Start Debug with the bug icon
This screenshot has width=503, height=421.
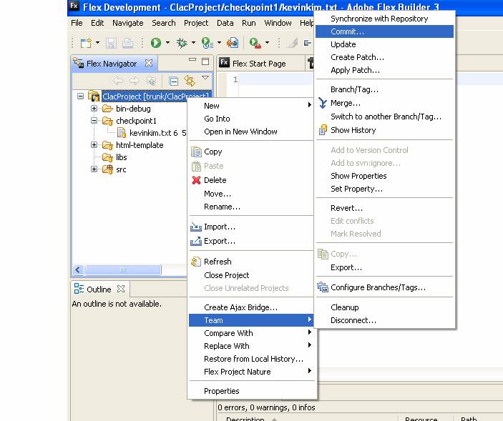(182, 43)
